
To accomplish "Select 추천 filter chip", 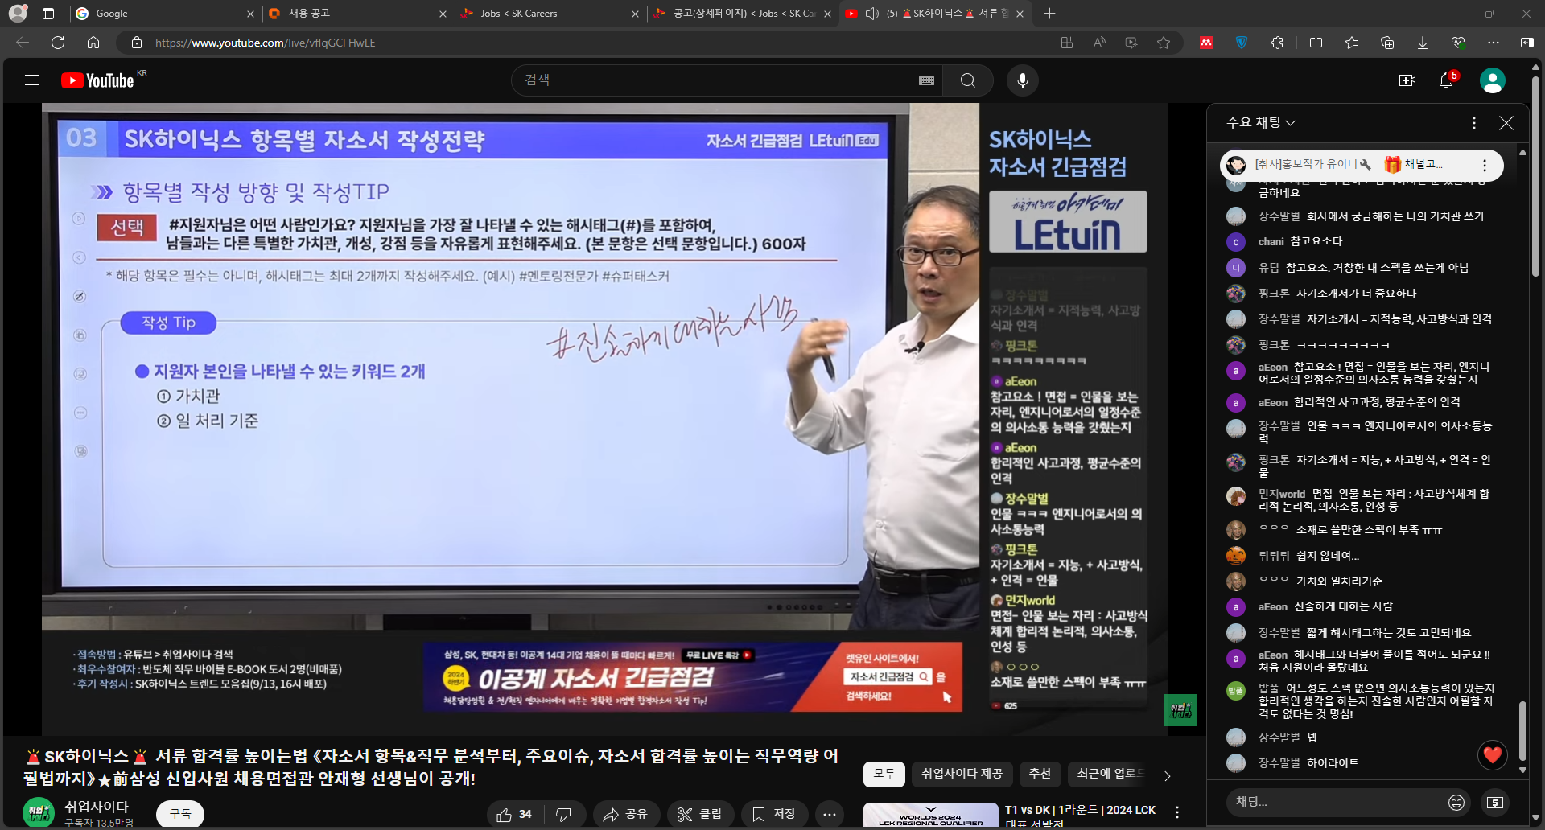I will 1040,774.
